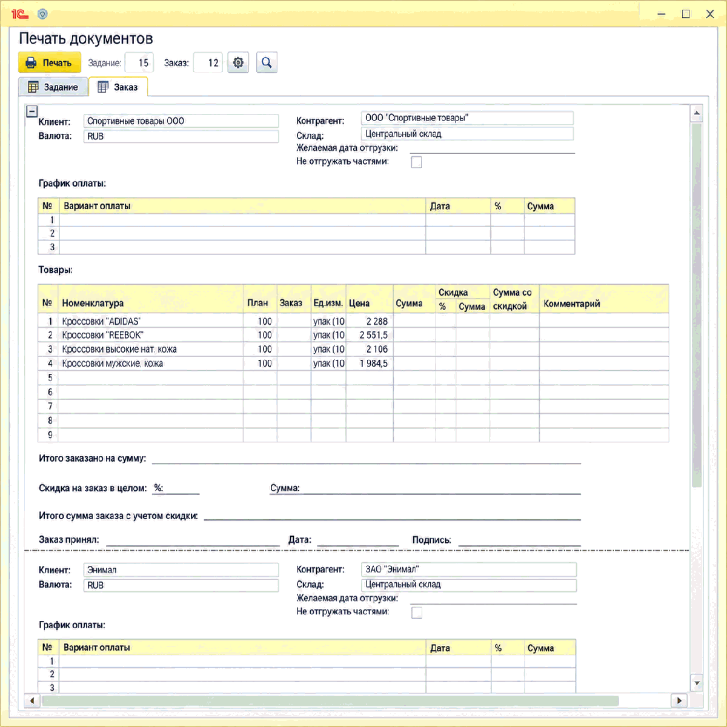Select the Заказ tab
727x727 pixels.
pos(118,87)
